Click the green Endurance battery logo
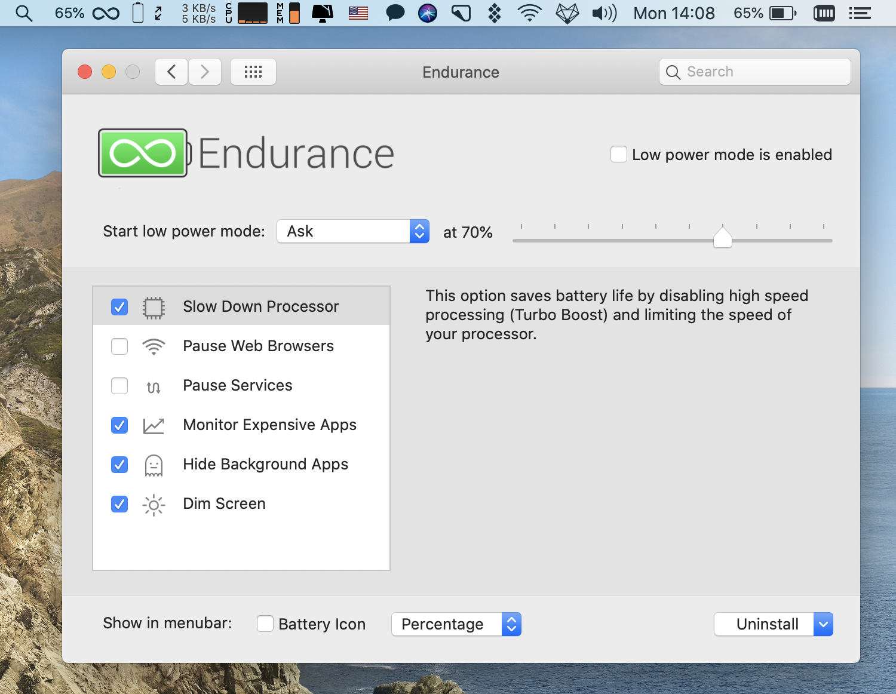Image resolution: width=896 pixels, height=694 pixels. pos(142,152)
